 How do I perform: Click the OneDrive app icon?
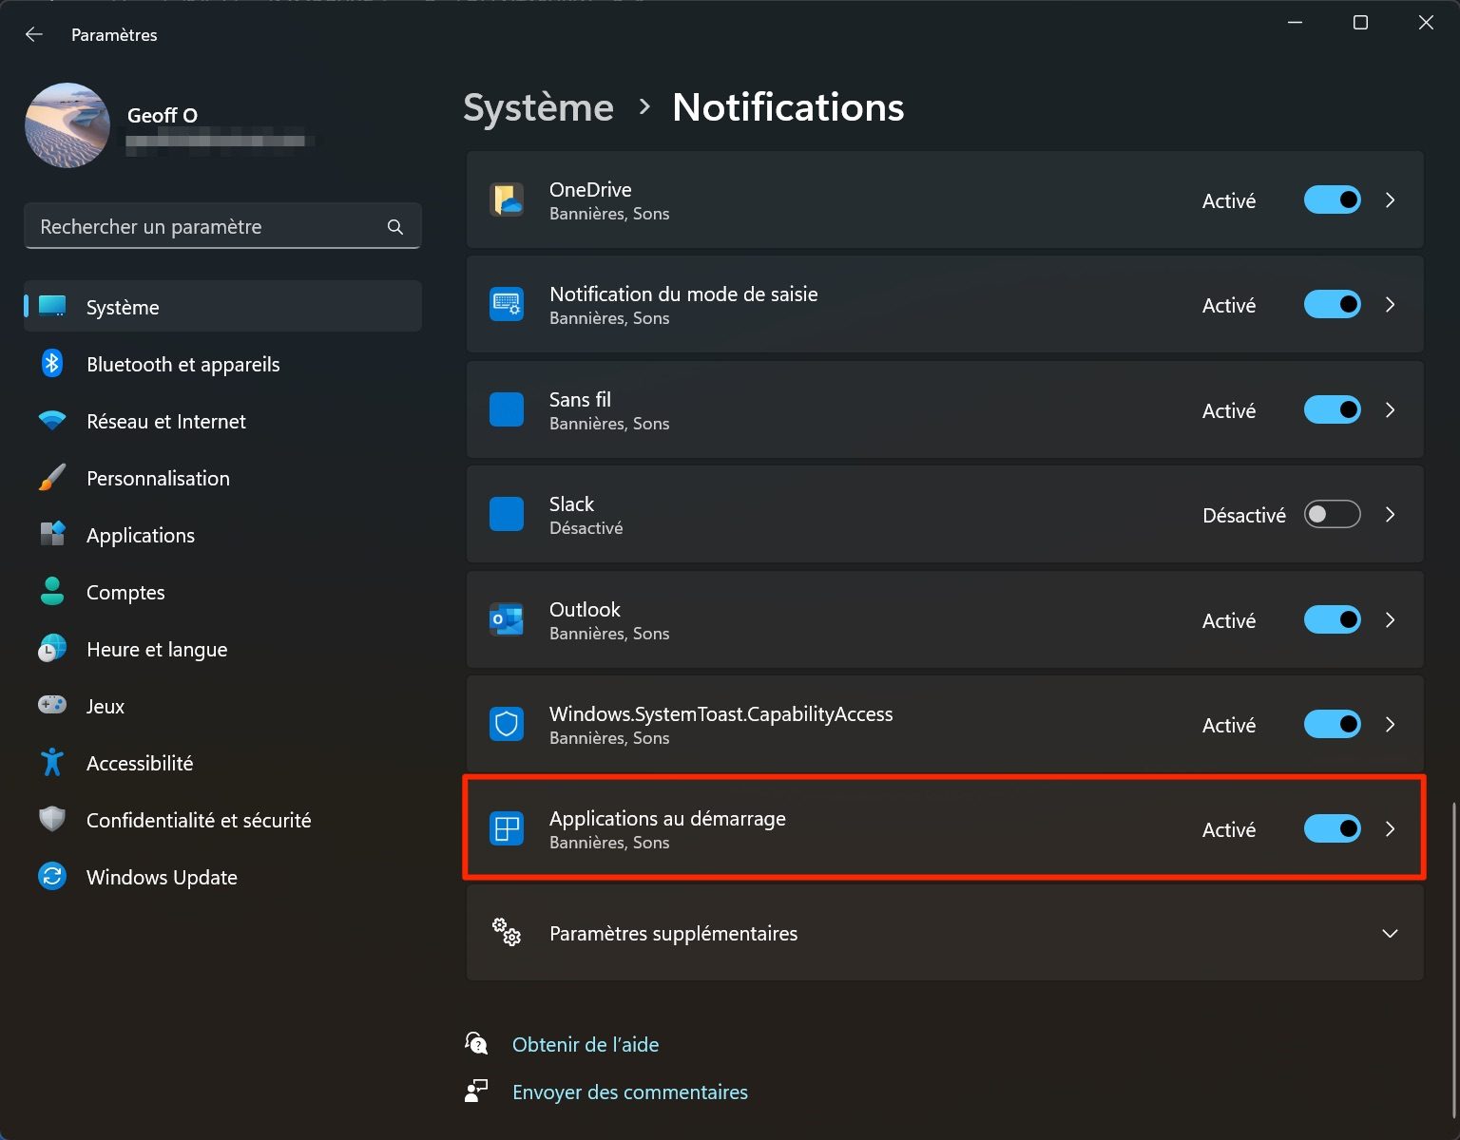pos(507,200)
